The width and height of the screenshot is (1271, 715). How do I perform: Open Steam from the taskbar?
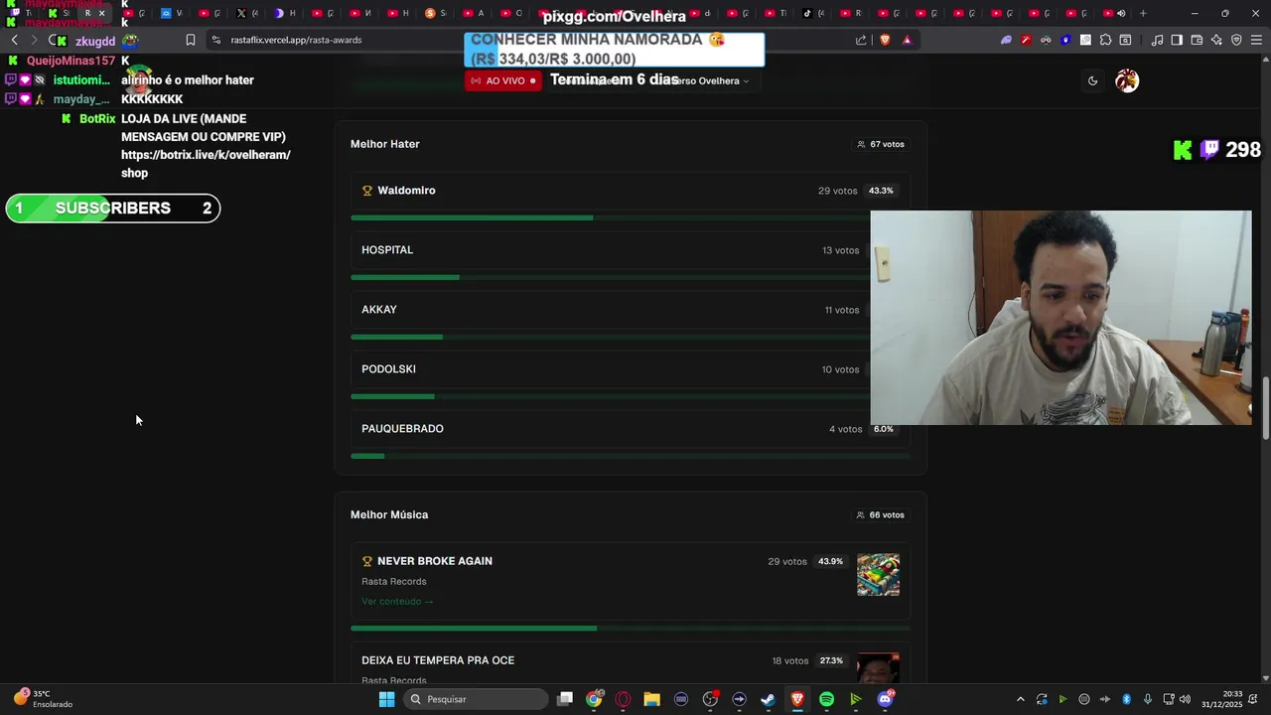768,699
